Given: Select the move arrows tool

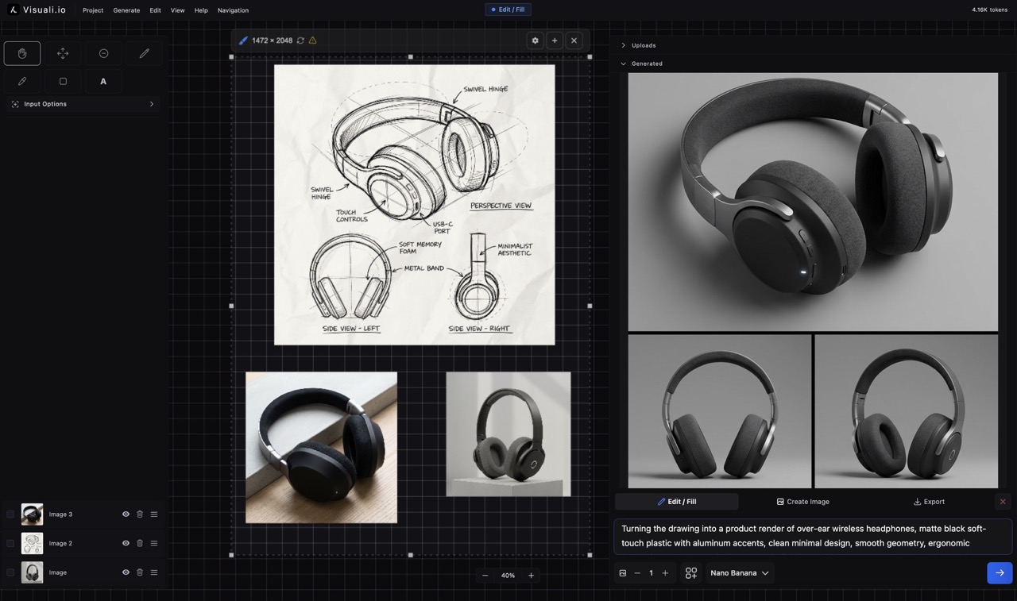Looking at the screenshot, I should [63, 53].
